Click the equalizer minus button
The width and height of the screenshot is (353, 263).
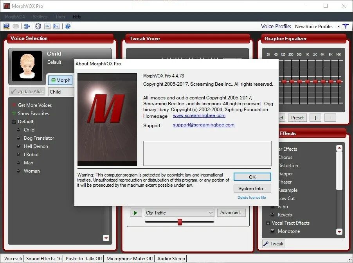[330, 118]
